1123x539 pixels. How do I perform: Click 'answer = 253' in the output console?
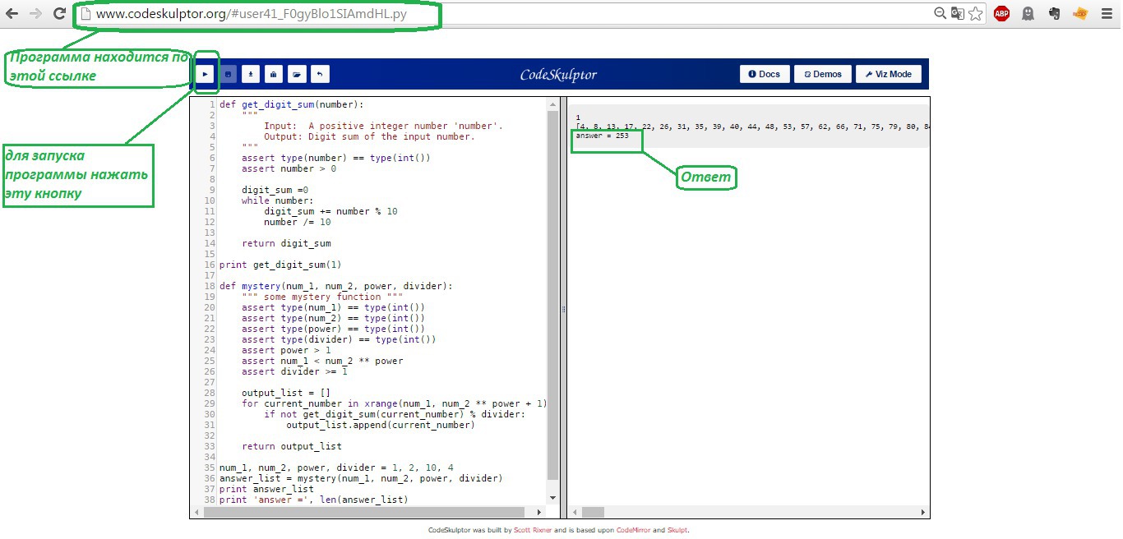click(602, 136)
